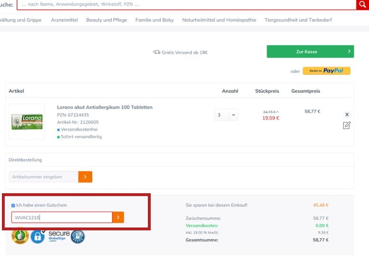Viewport: 369px width, 257px height.
Task: Submit Direktbestellung with orange arrow button
Action: pos(85,177)
